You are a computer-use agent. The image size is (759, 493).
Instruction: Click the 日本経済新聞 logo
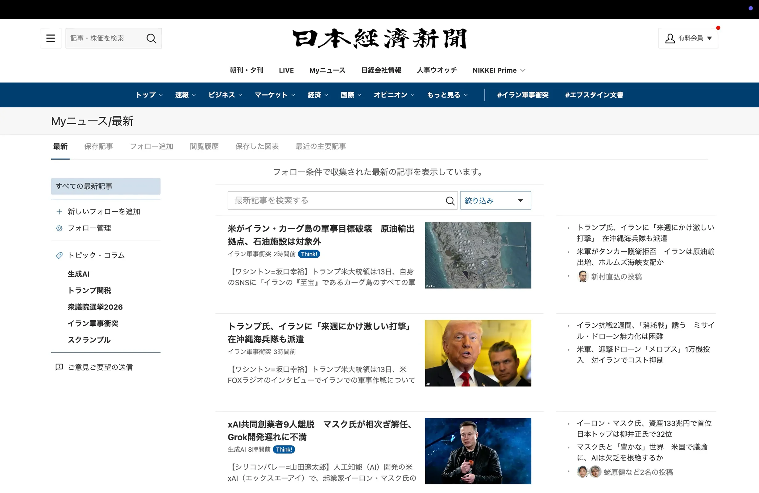coord(379,38)
